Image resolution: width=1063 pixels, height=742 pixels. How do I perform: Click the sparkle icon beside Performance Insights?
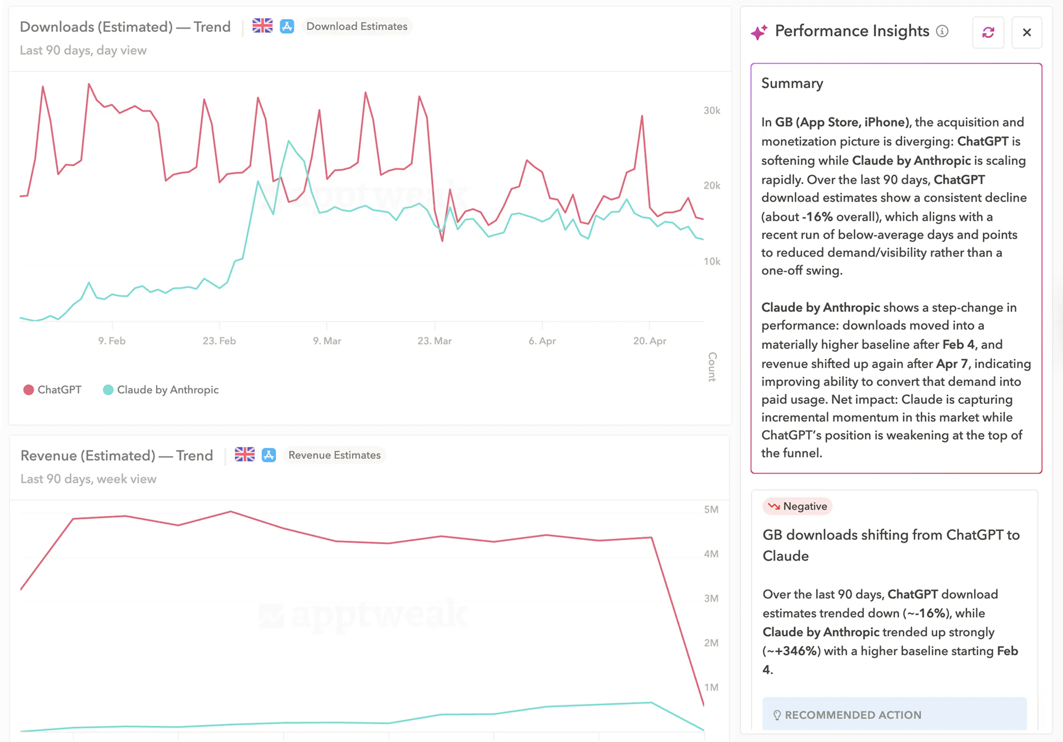coord(758,32)
